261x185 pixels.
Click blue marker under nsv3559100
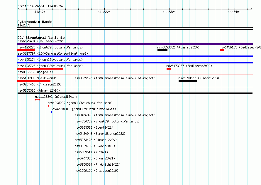tap(75, 174)
